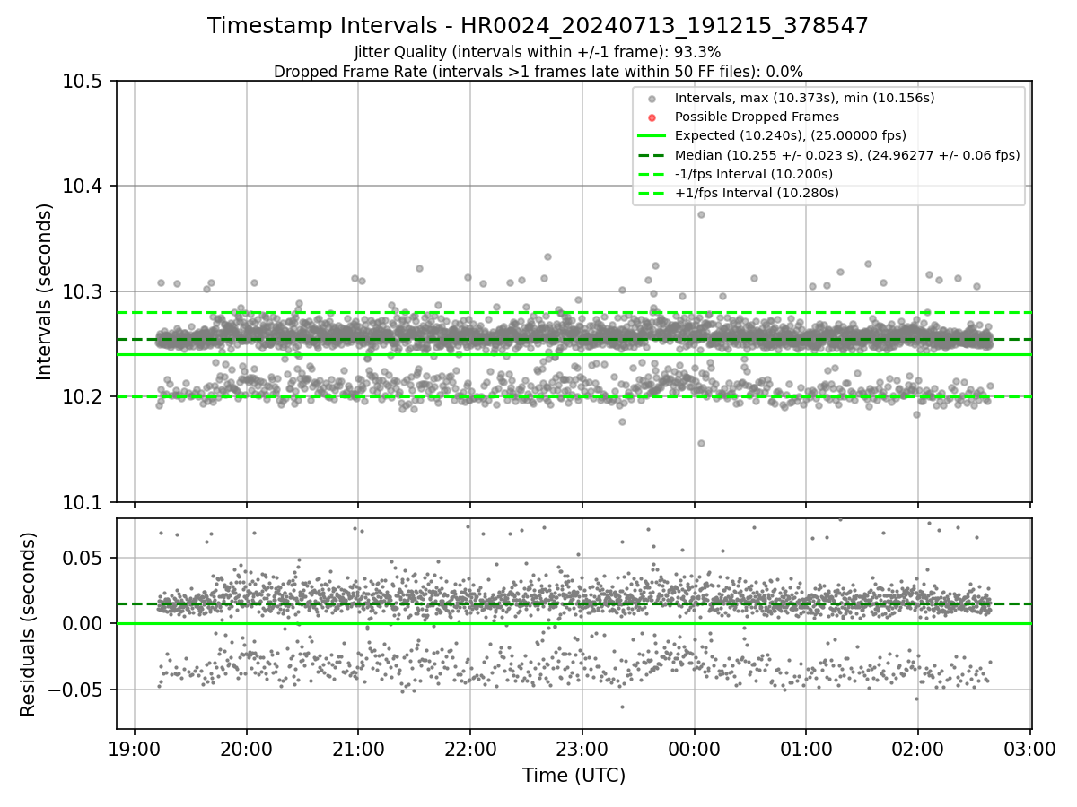1077x807 pixels.
Task: Click legend entry starting 'Median (10.255 +/- 0.023 s)'
Action: 847,155
